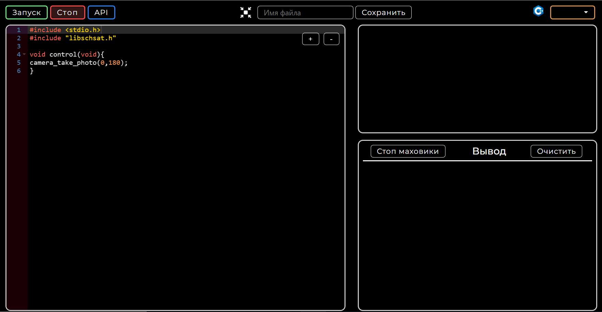Click the Имя файла filename field
Screen dimensions: 602x312
click(x=305, y=12)
